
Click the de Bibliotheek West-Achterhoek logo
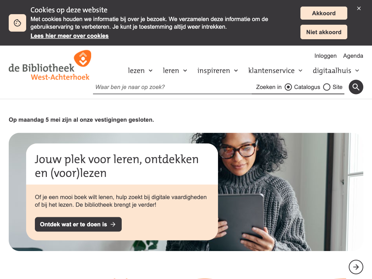point(50,65)
